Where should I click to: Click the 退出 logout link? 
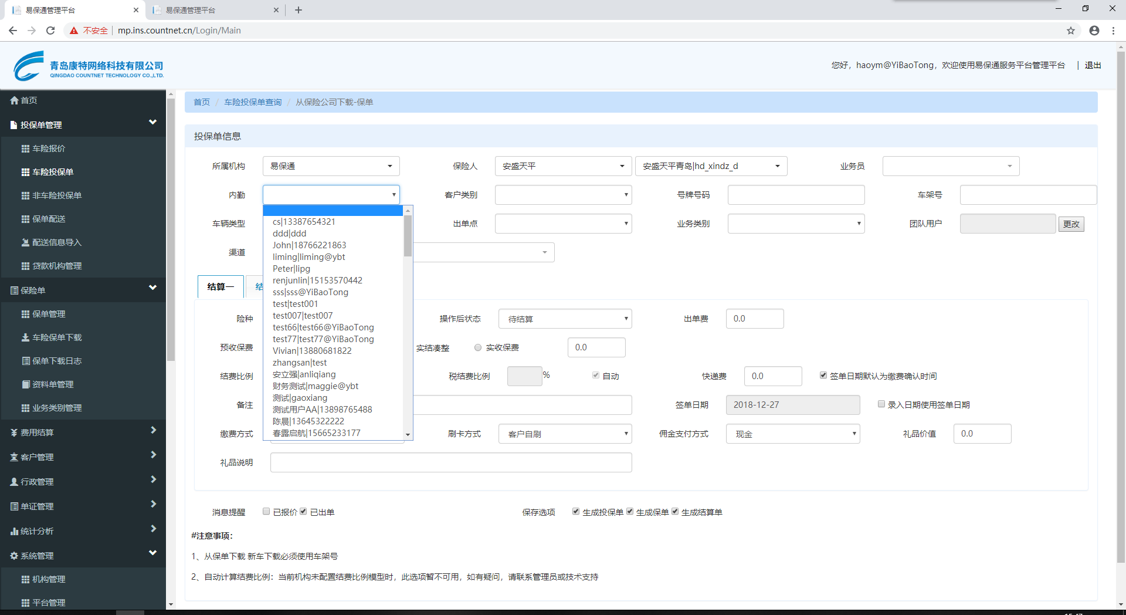click(1092, 65)
